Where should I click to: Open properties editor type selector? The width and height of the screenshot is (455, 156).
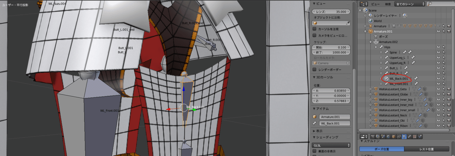click(364, 136)
